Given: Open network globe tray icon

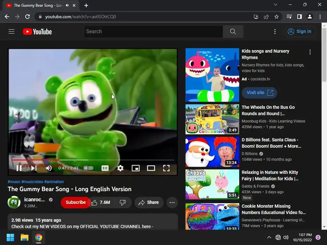Looking at the screenshot, I should pos(278,237).
